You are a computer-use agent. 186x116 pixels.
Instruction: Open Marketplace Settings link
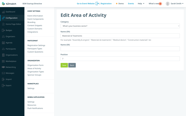pyautogui.click(x=31, y=88)
